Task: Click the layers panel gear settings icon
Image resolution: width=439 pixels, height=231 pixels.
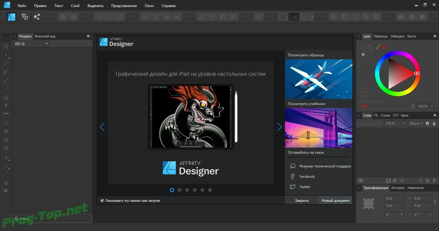Action: pos(427,124)
